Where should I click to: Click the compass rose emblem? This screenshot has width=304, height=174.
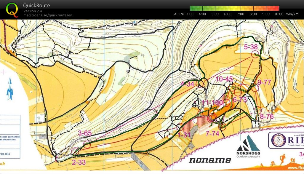coord(279,140)
